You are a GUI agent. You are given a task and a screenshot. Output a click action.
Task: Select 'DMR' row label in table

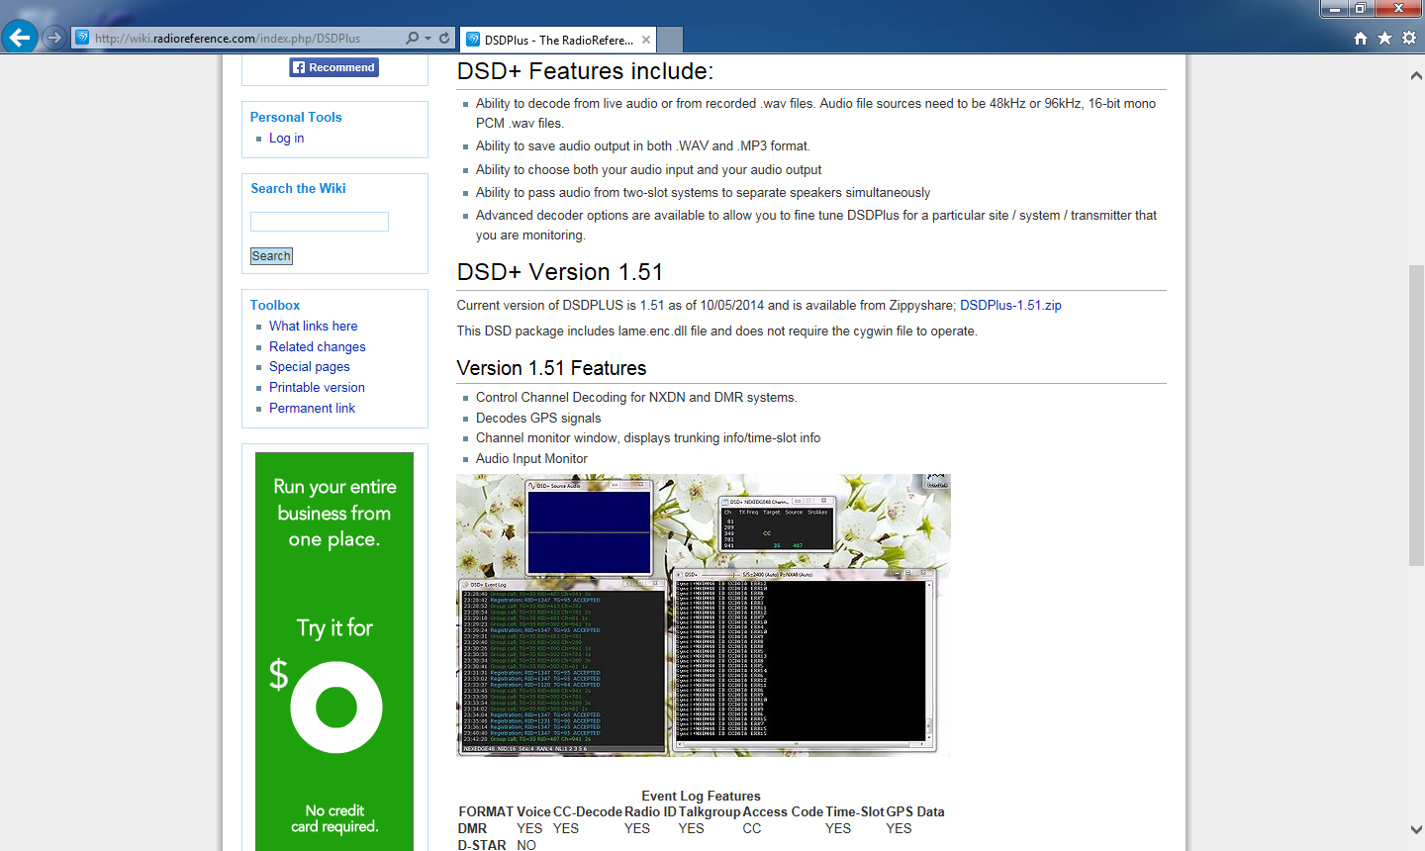click(x=472, y=828)
